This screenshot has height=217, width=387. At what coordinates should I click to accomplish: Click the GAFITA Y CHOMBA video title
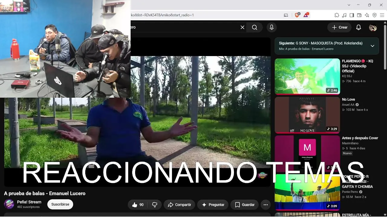coord(357,182)
